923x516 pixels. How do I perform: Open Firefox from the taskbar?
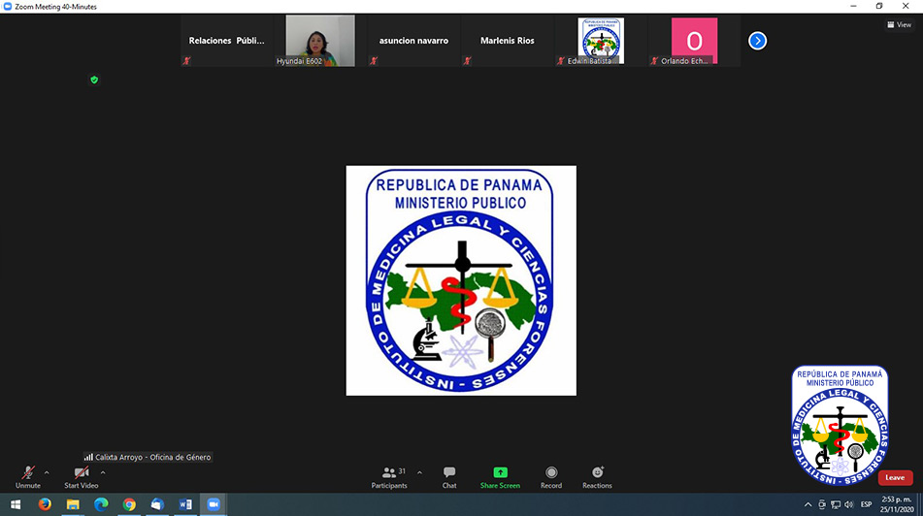[45, 504]
